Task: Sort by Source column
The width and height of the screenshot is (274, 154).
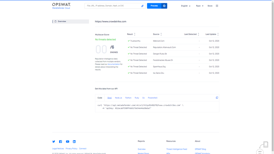Action: 157,34
